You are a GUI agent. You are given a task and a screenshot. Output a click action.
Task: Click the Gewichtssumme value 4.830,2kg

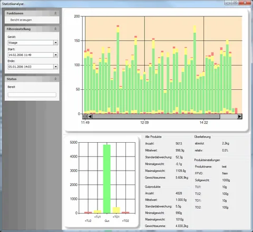coord(182,226)
